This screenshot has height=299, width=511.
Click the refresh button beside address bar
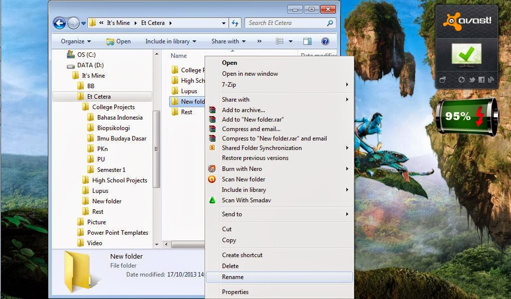(235, 23)
